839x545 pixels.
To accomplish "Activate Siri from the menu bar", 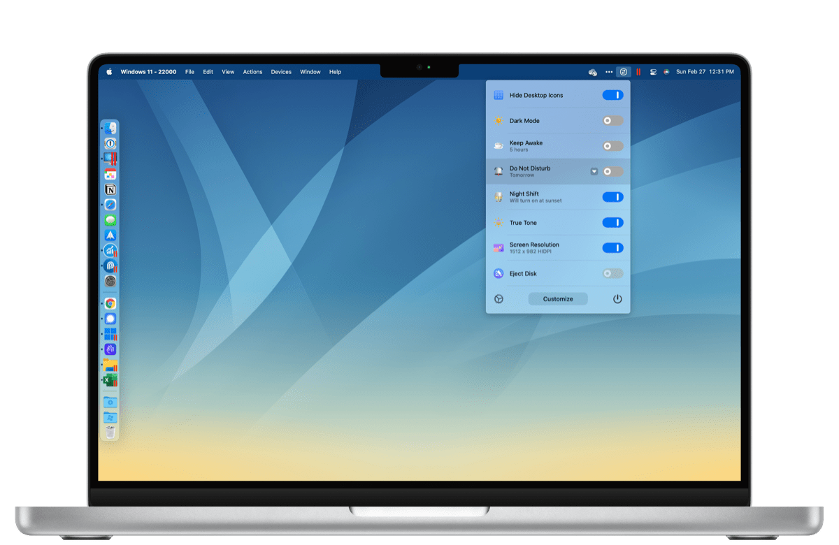I will coord(666,71).
